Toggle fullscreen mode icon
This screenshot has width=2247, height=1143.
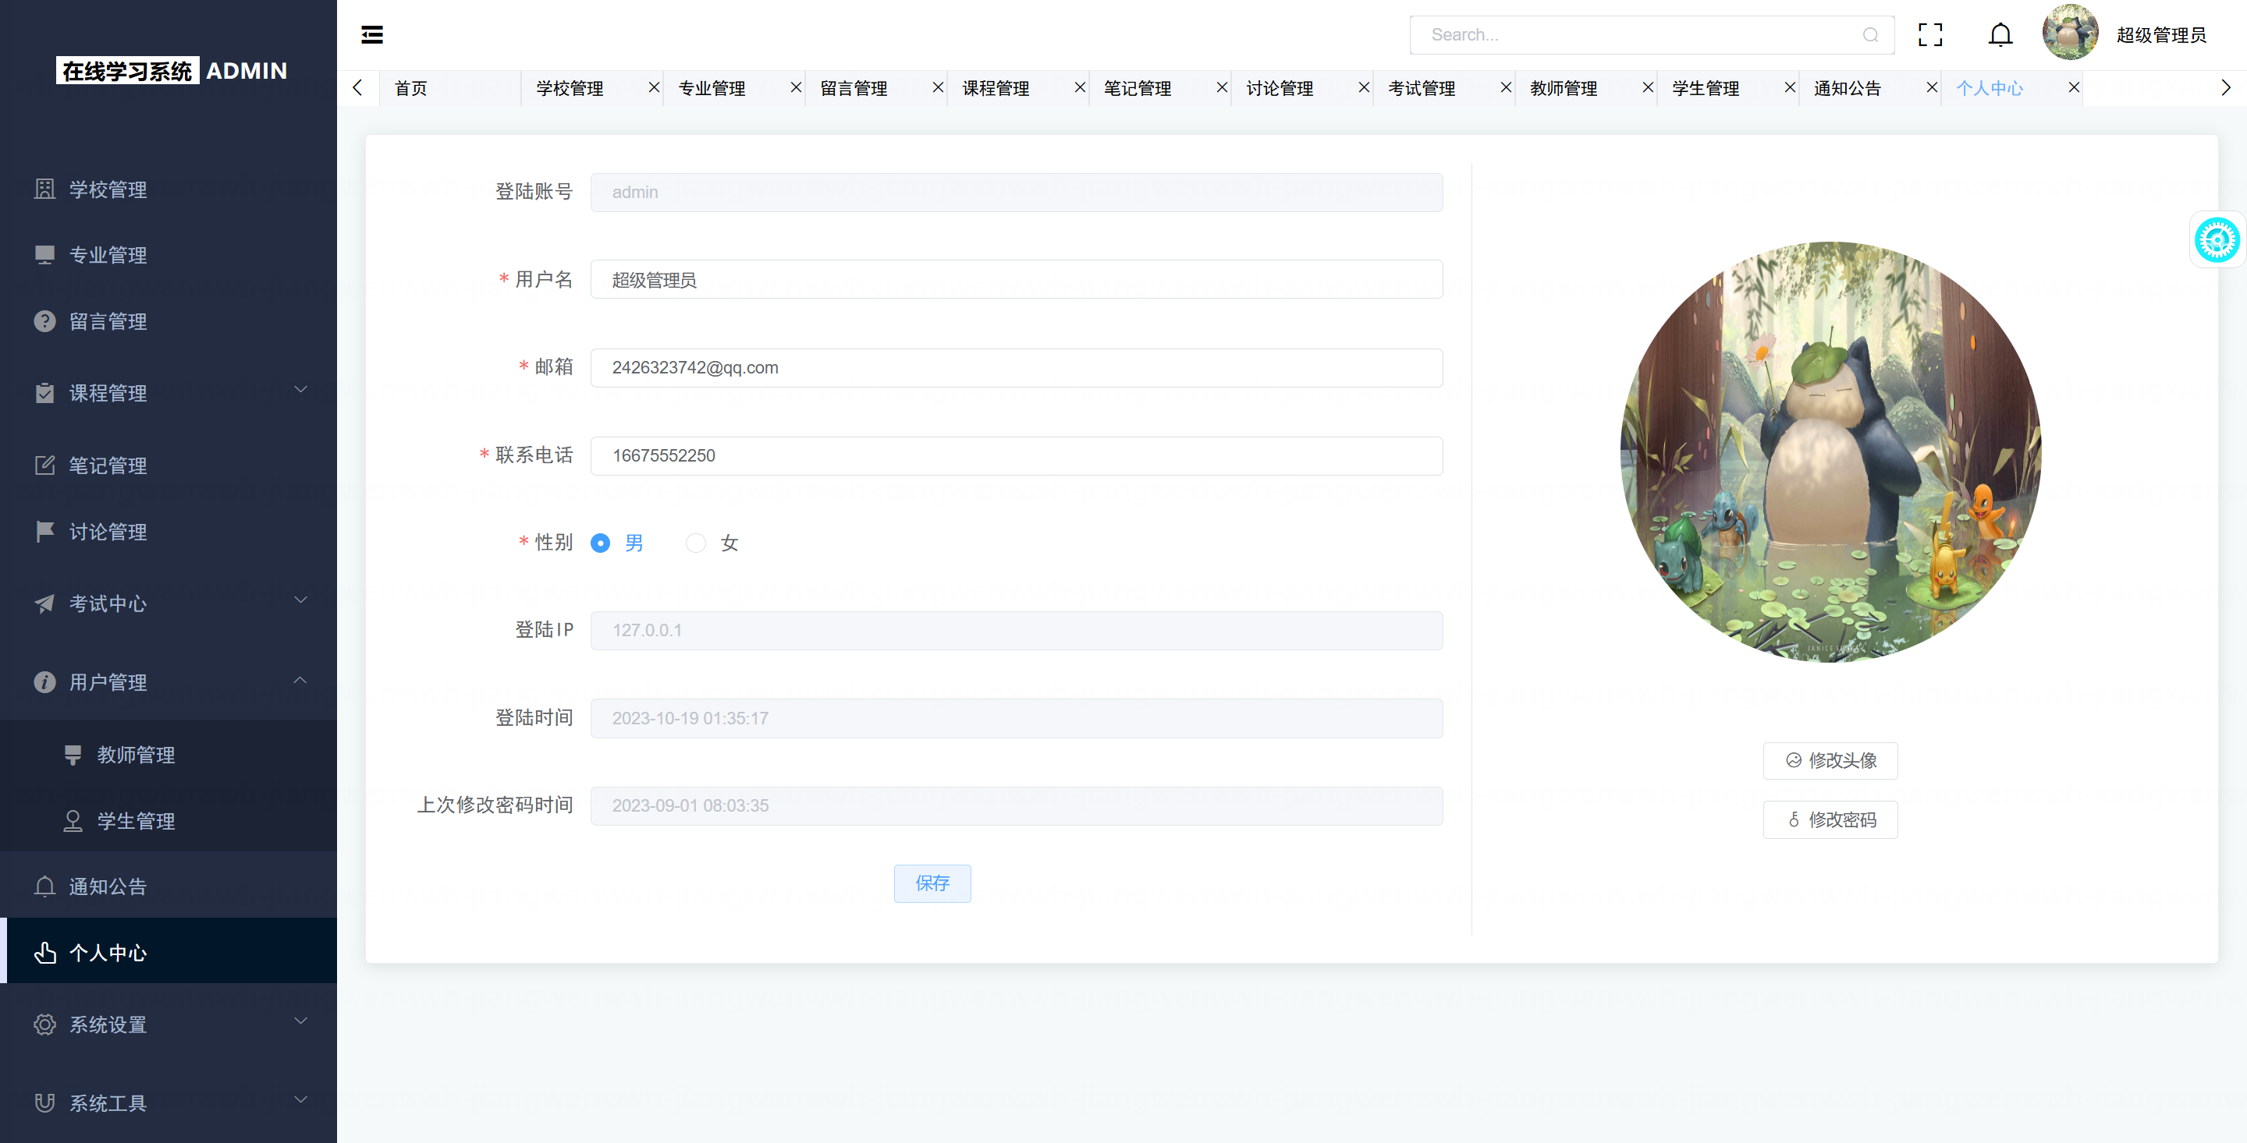click(1929, 35)
